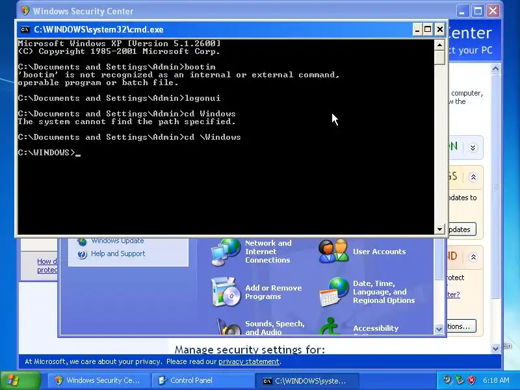Click Security Center scrollbar up arrow

[495, 69]
